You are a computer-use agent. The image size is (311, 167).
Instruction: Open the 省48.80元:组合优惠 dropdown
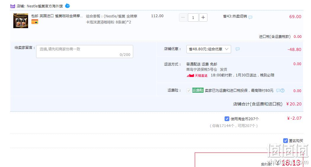point(209,49)
